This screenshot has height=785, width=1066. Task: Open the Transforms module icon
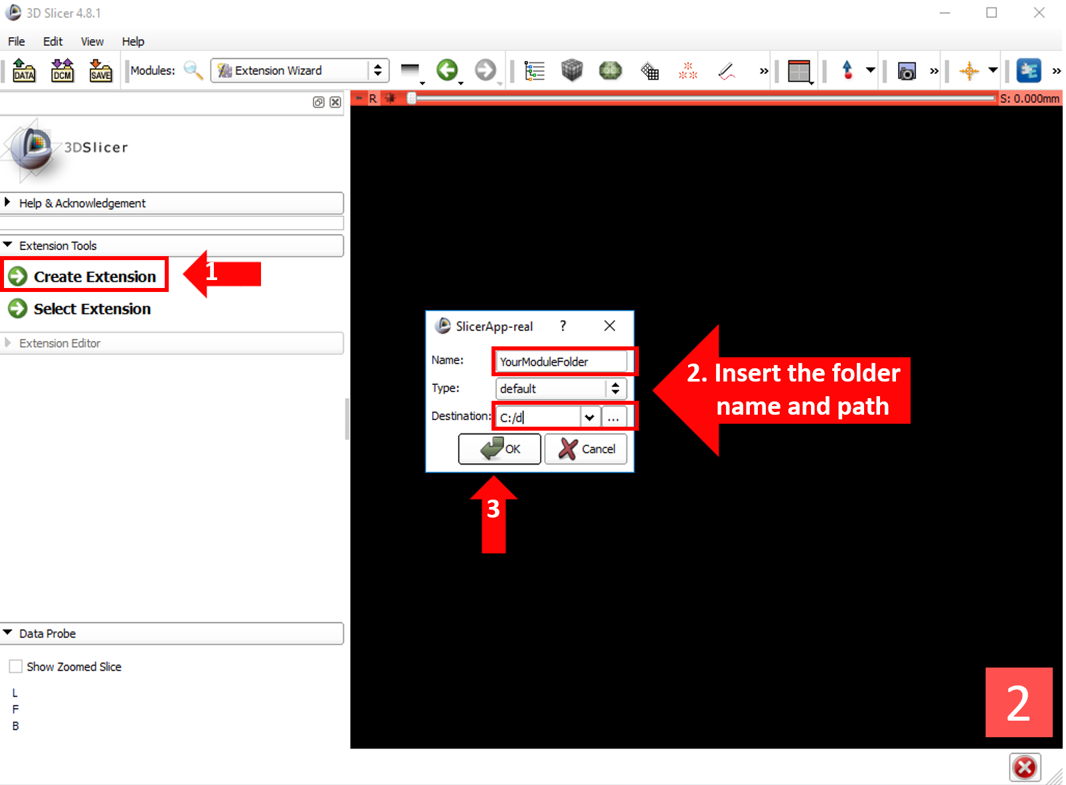click(x=650, y=70)
